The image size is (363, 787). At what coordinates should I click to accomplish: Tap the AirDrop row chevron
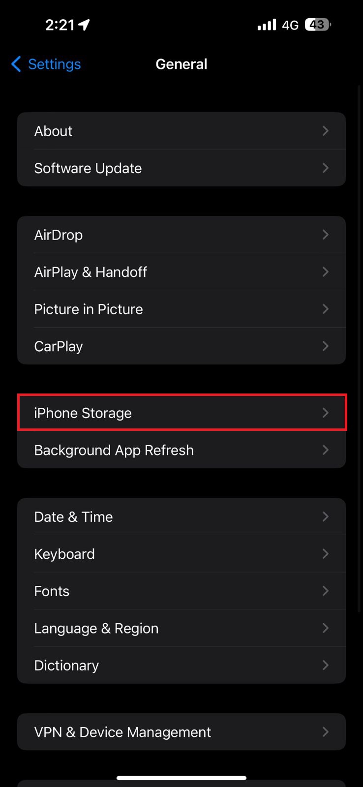click(325, 235)
